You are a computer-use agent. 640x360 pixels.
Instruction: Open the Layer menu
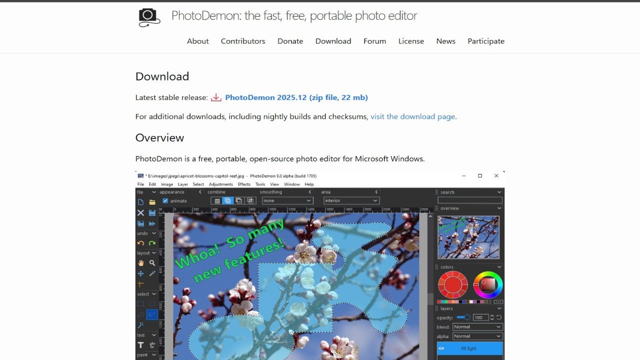click(183, 184)
